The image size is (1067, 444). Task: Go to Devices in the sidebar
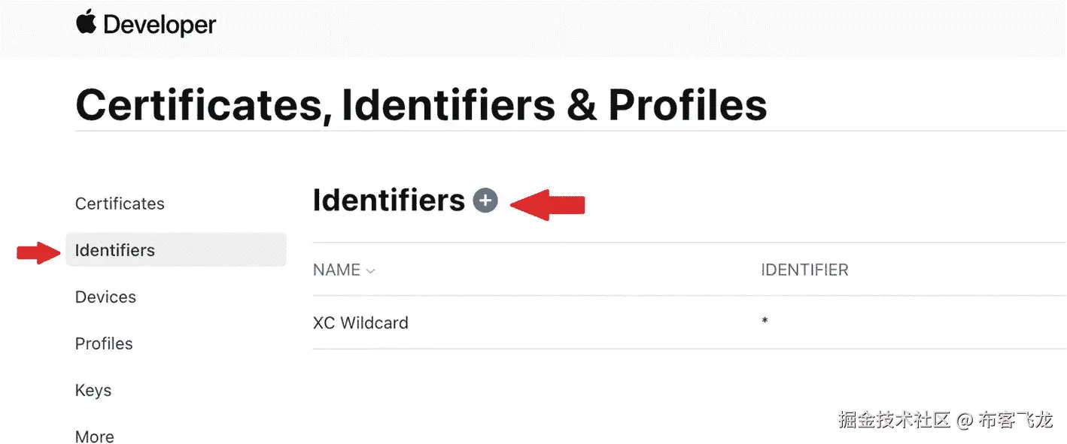point(105,297)
